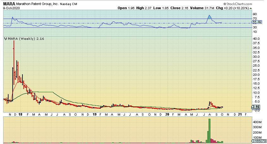Screen dimensions: 267x144
Task: Click the Low 1.85 value
Action: click(161, 8)
